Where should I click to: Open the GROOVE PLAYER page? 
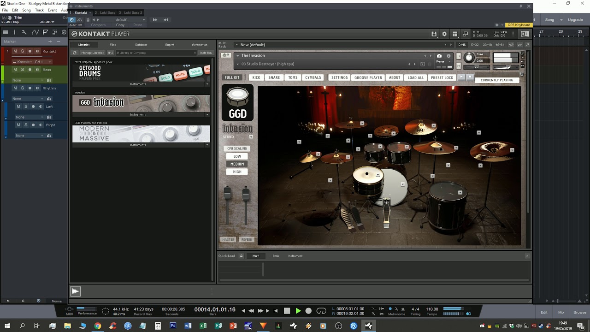coord(368,77)
